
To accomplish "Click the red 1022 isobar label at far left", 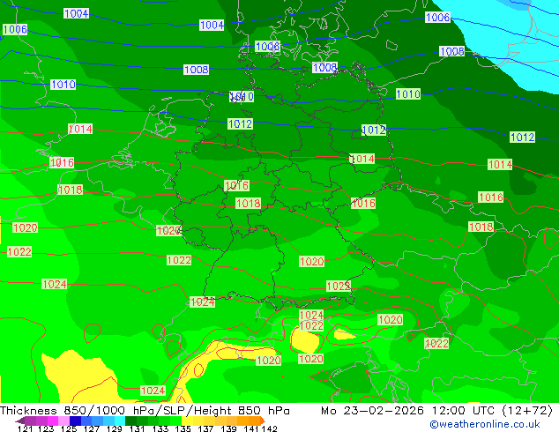I will 19,251.
